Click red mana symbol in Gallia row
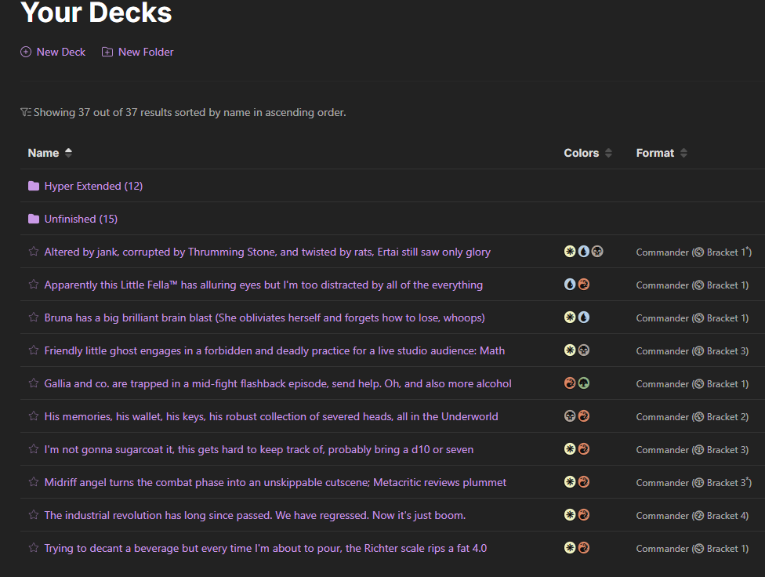The height and width of the screenshot is (577, 765). pos(570,383)
